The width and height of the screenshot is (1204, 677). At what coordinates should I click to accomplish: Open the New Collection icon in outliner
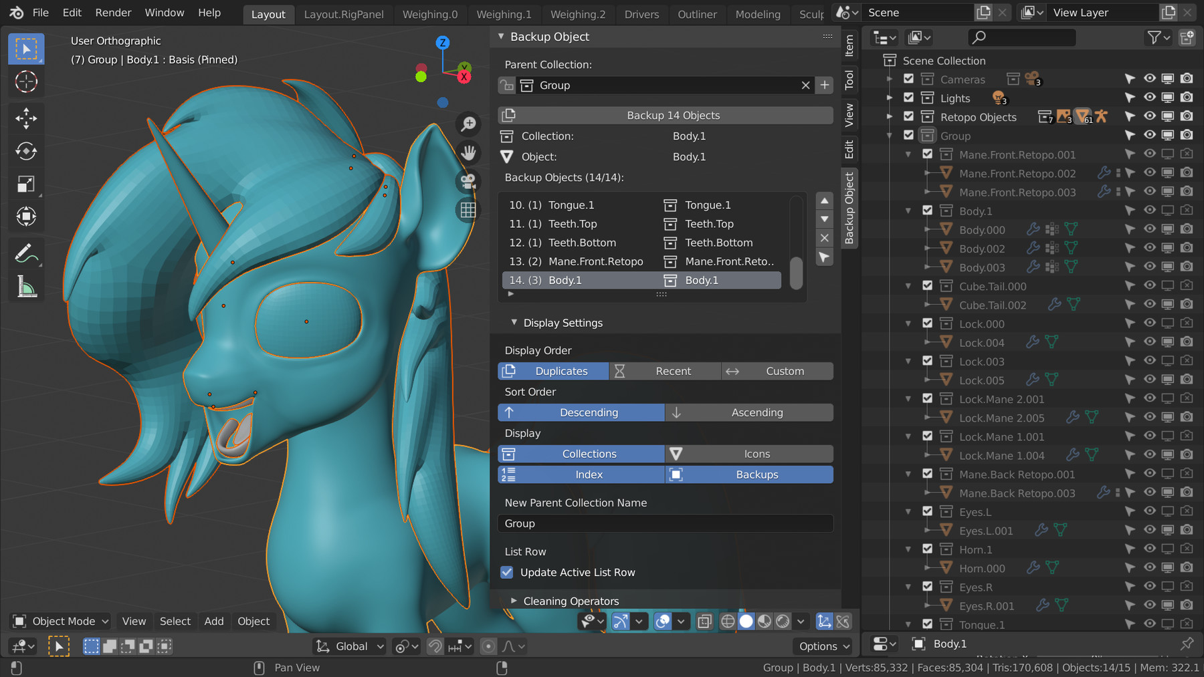click(x=1187, y=37)
